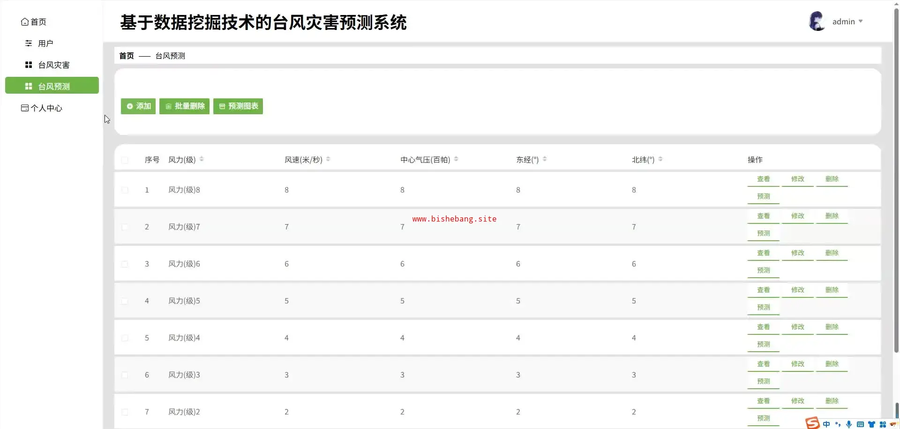Click 查看 for row 风力(级)2
The image size is (900, 429).
764,401
